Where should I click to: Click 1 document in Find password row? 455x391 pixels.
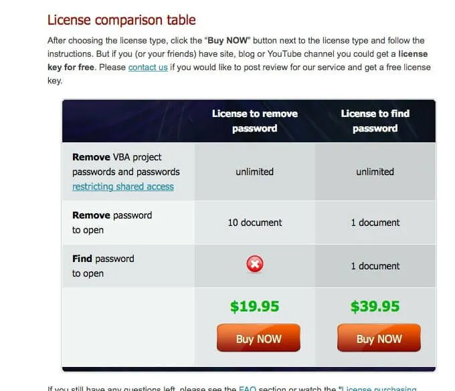[x=375, y=266]
